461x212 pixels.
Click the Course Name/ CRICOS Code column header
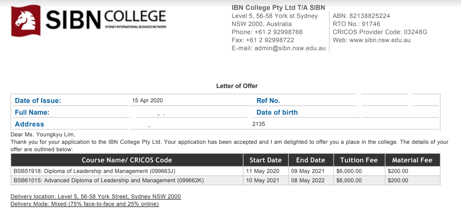coord(127,160)
